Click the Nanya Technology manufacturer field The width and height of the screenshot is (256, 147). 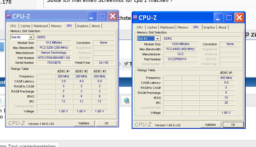point(54,53)
